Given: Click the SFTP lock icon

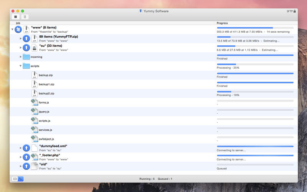Looking at the screenshot, I should click(295, 12).
